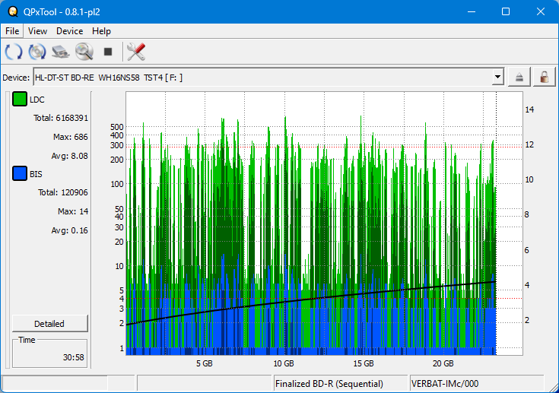The width and height of the screenshot is (559, 393).
Task: Click the load media info disc icon
Action: point(37,52)
